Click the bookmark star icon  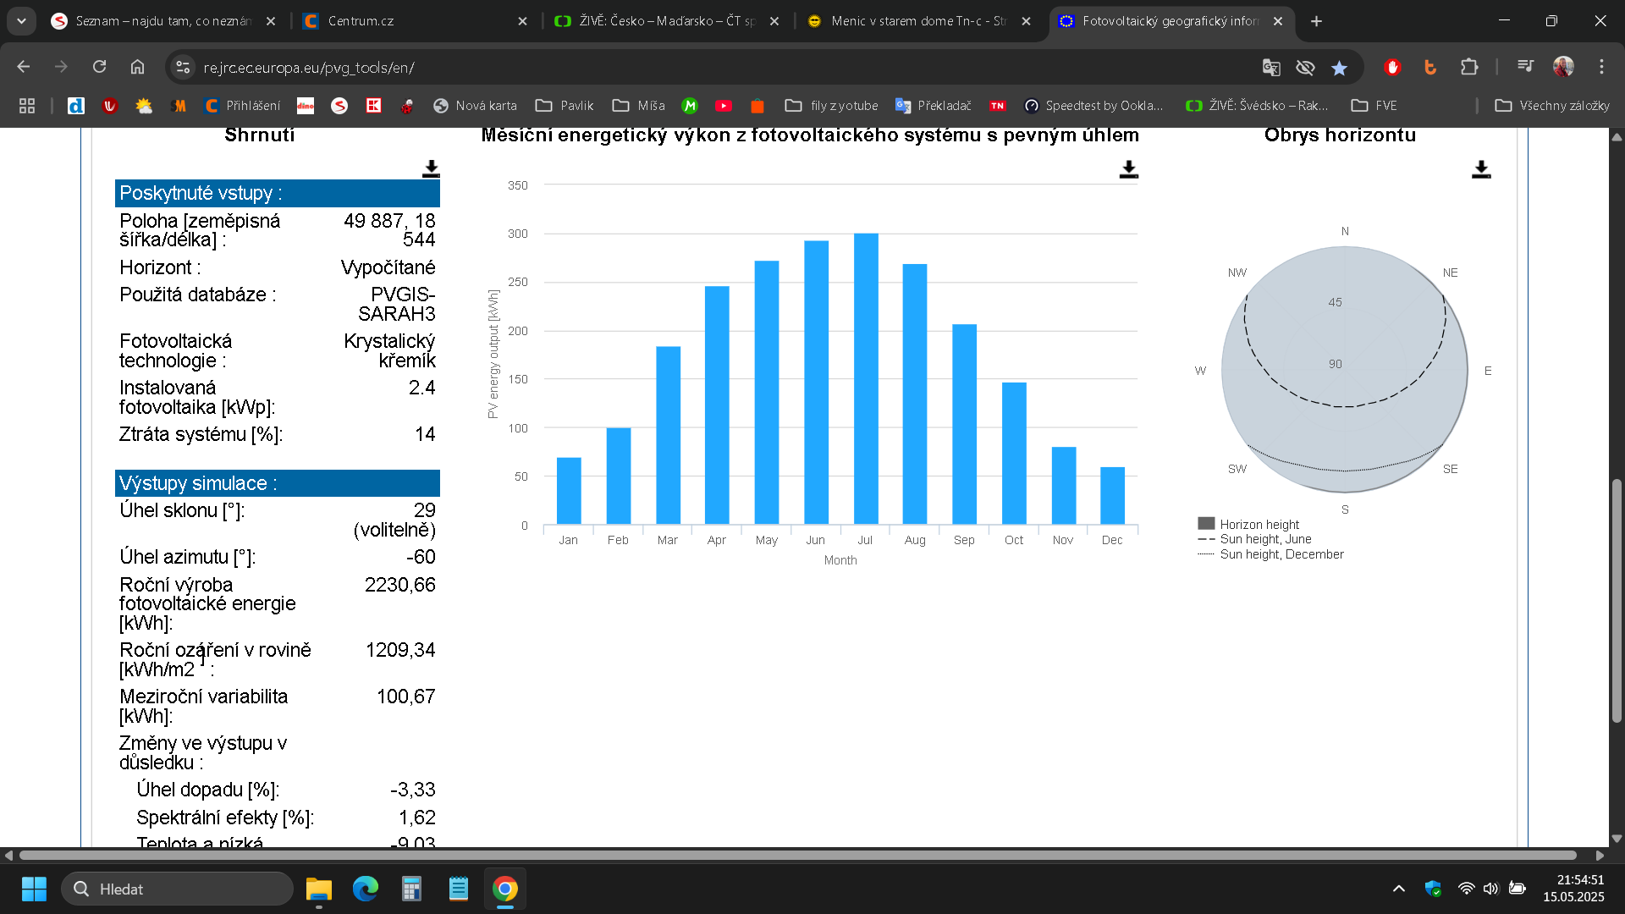(x=1339, y=68)
